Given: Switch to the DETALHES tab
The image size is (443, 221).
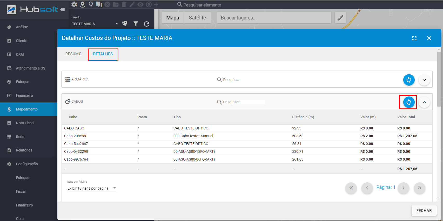Looking at the screenshot, I should pyautogui.click(x=103, y=54).
